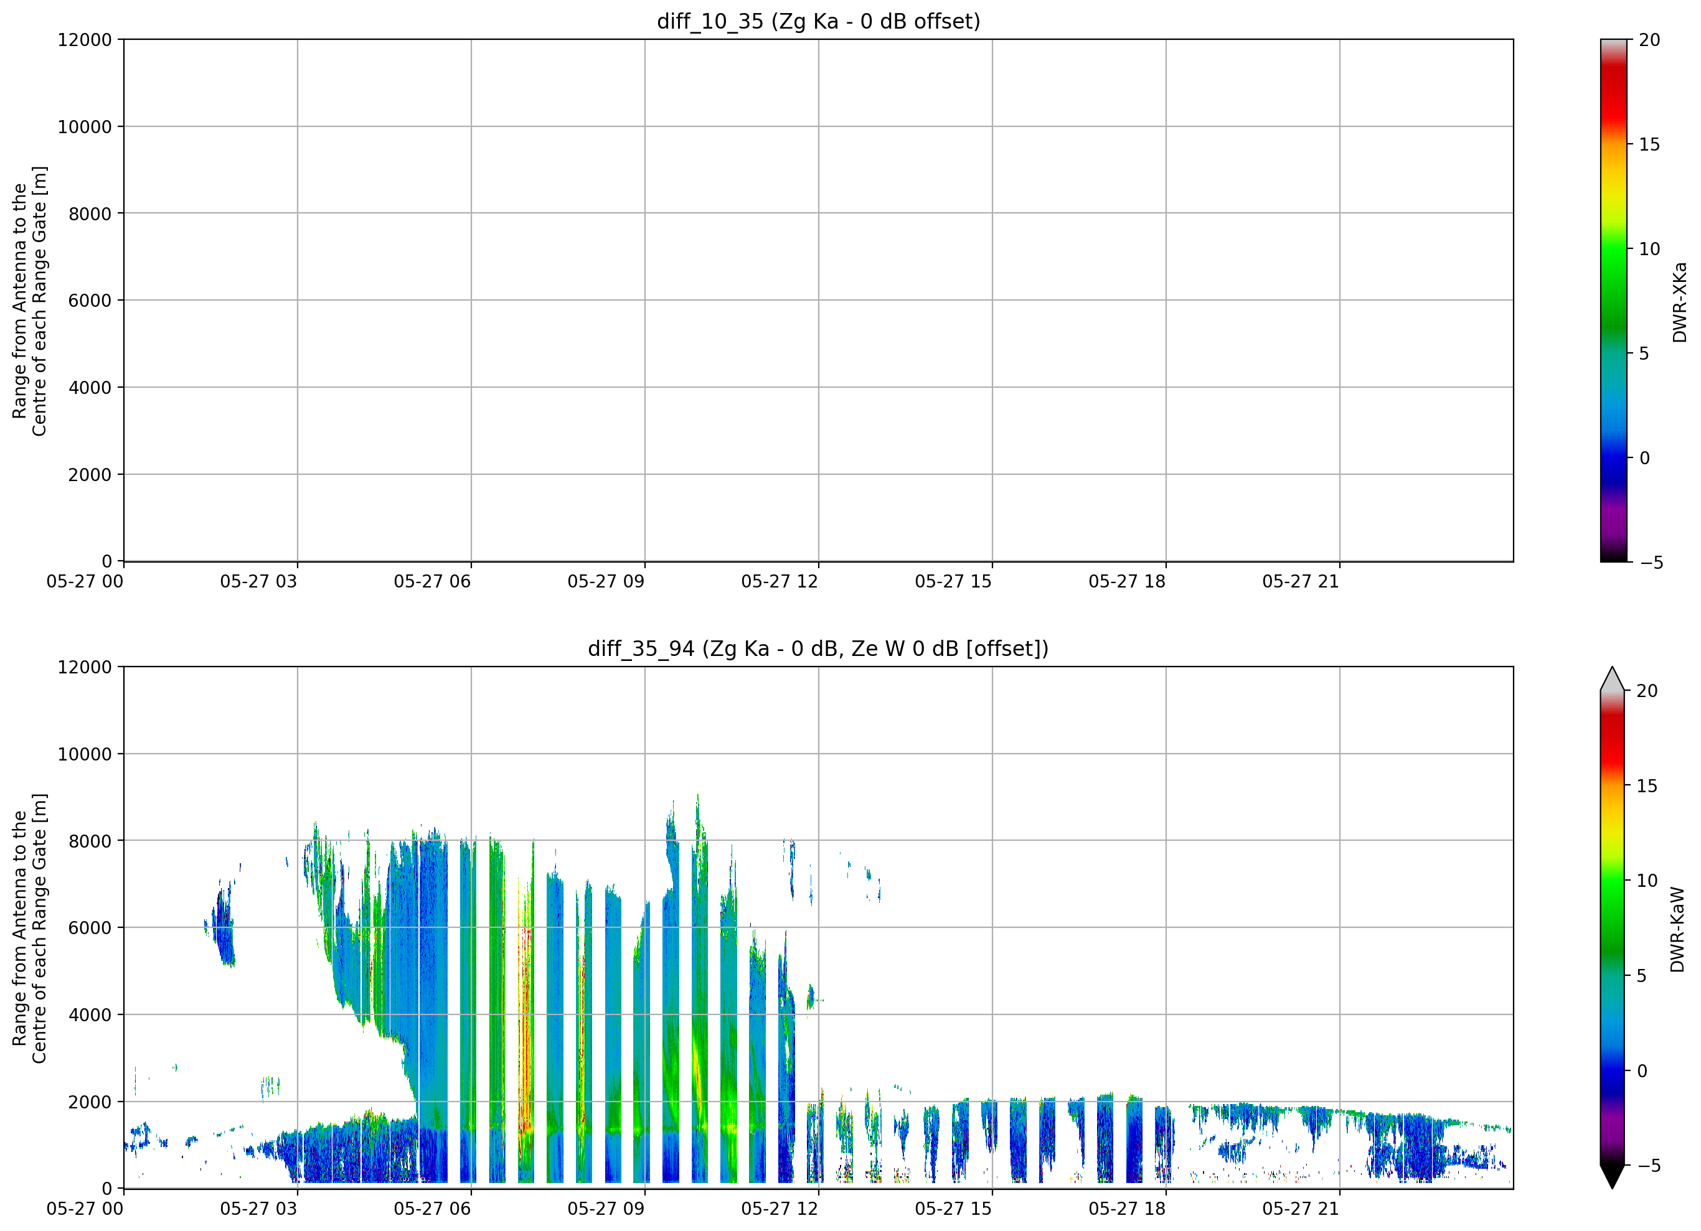This screenshot has width=1701, height=1231.
Task: Click y-tick "4000" on the diff_10_35 plot
Action: [x=90, y=388]
